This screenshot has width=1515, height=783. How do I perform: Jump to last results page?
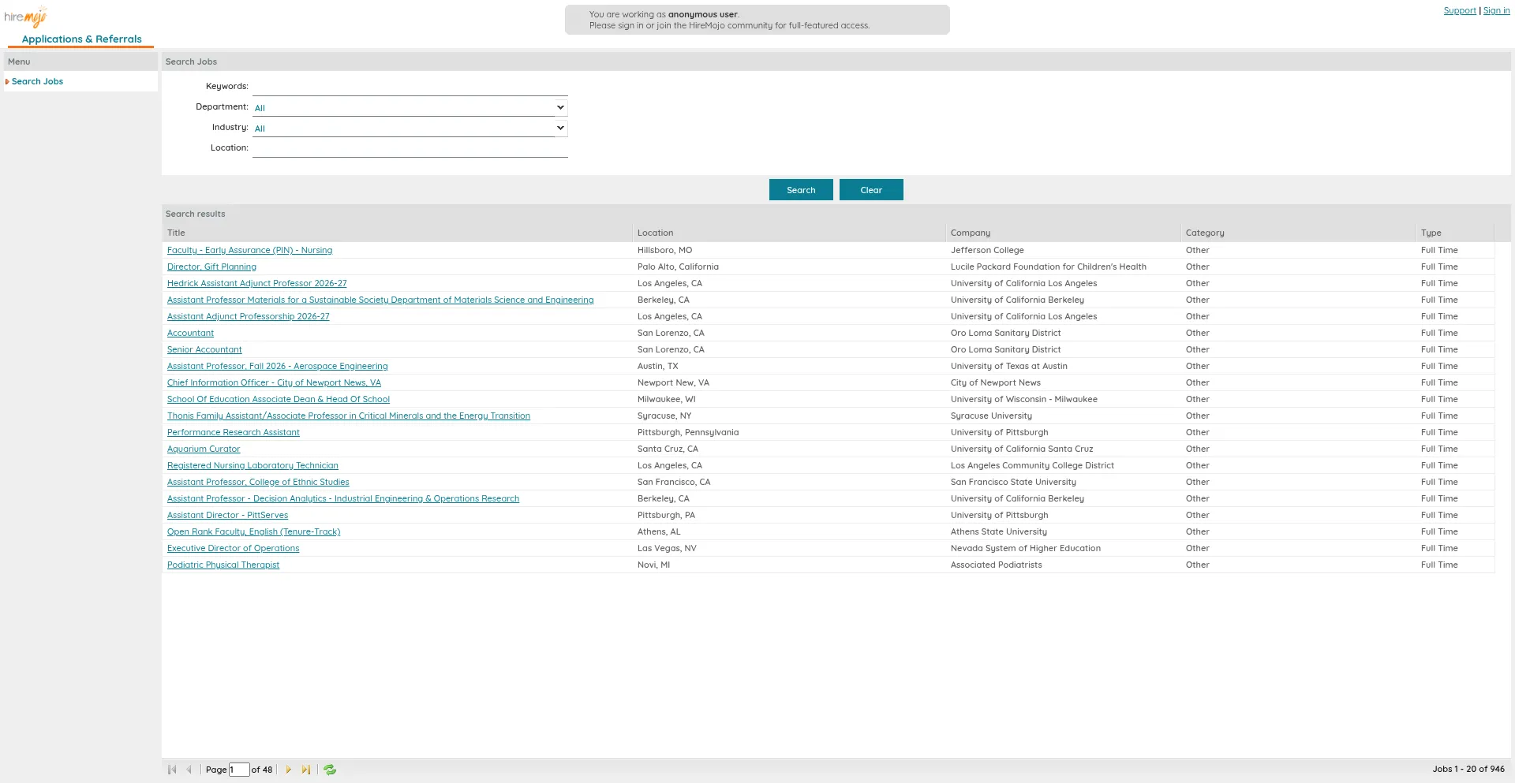coord(306,770)
